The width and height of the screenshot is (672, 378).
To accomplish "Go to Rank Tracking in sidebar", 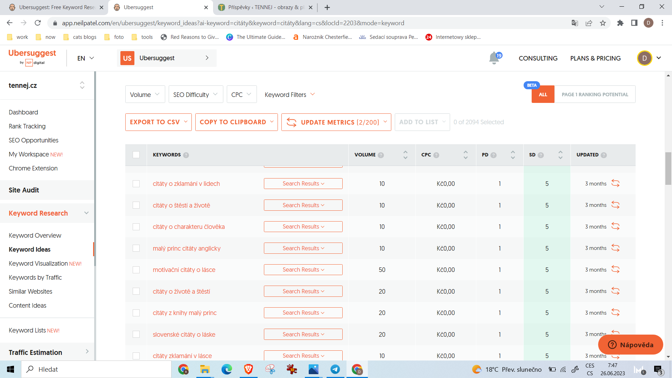I will (x=27, y=126).
